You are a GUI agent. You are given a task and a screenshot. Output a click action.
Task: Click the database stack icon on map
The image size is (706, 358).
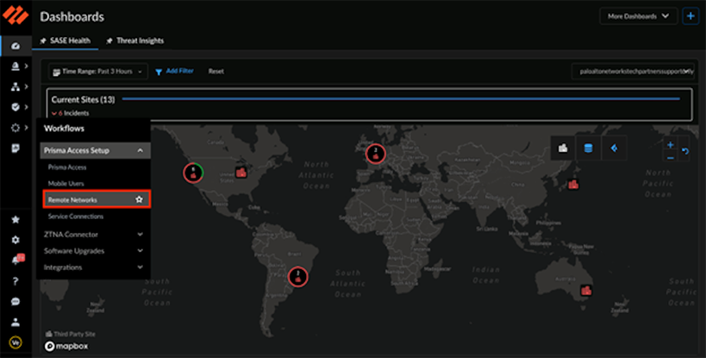coord(589,148)
